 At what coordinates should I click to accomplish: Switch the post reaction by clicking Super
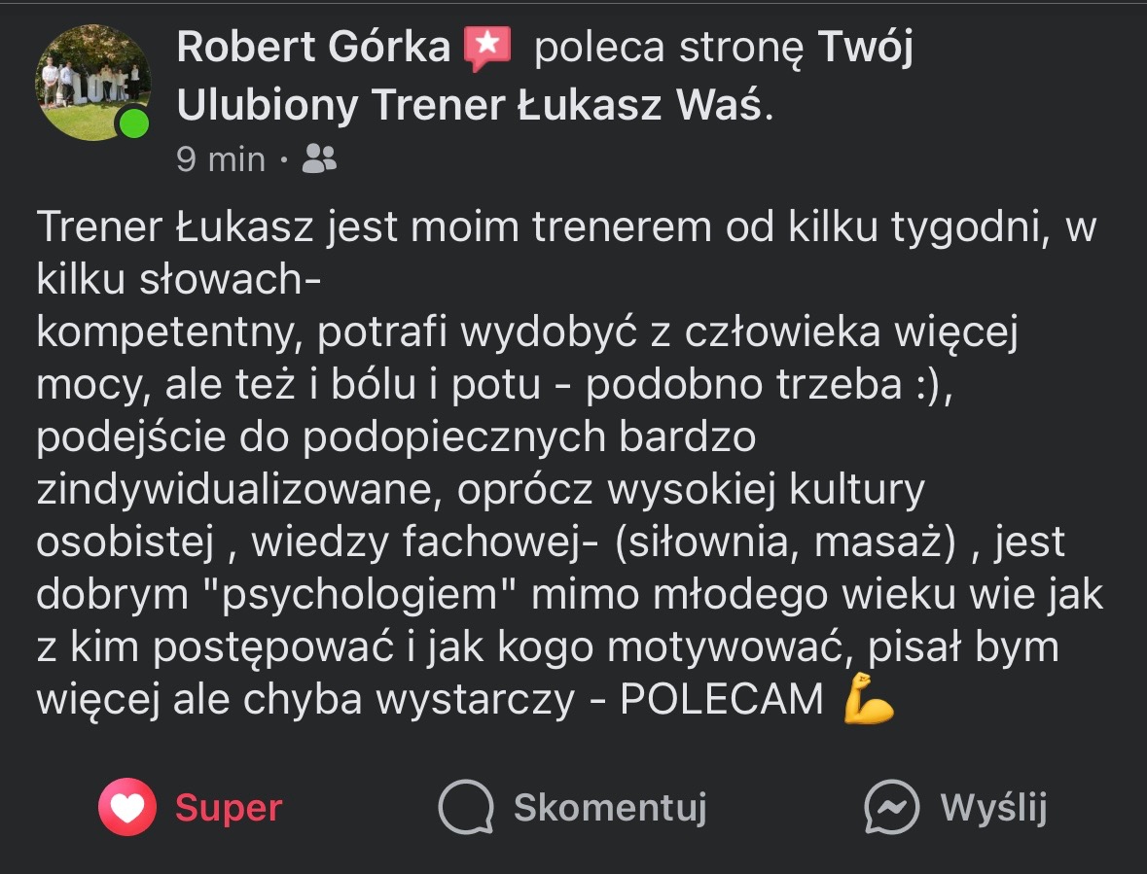coord(227,807)
